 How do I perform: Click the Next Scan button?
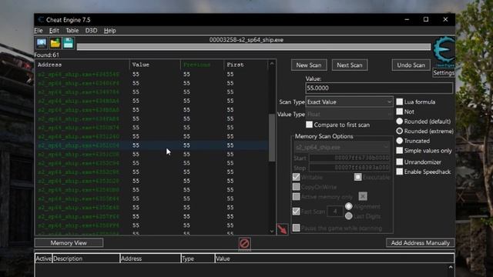click(x=350, y=65)
